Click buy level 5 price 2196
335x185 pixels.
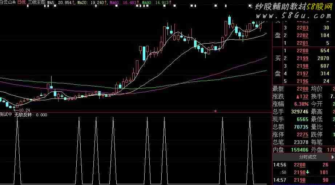click(303, 81)
